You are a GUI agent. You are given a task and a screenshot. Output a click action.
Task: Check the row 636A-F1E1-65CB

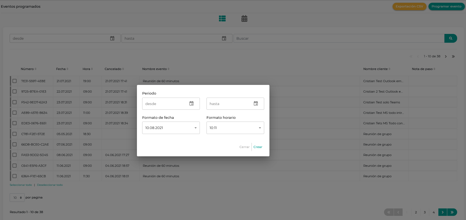click(x=15, y=176)
